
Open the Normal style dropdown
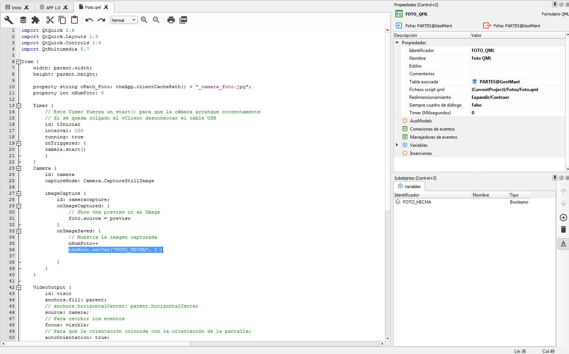(124, 20)
